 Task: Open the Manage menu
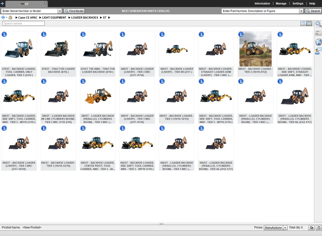tap(281, 3)
